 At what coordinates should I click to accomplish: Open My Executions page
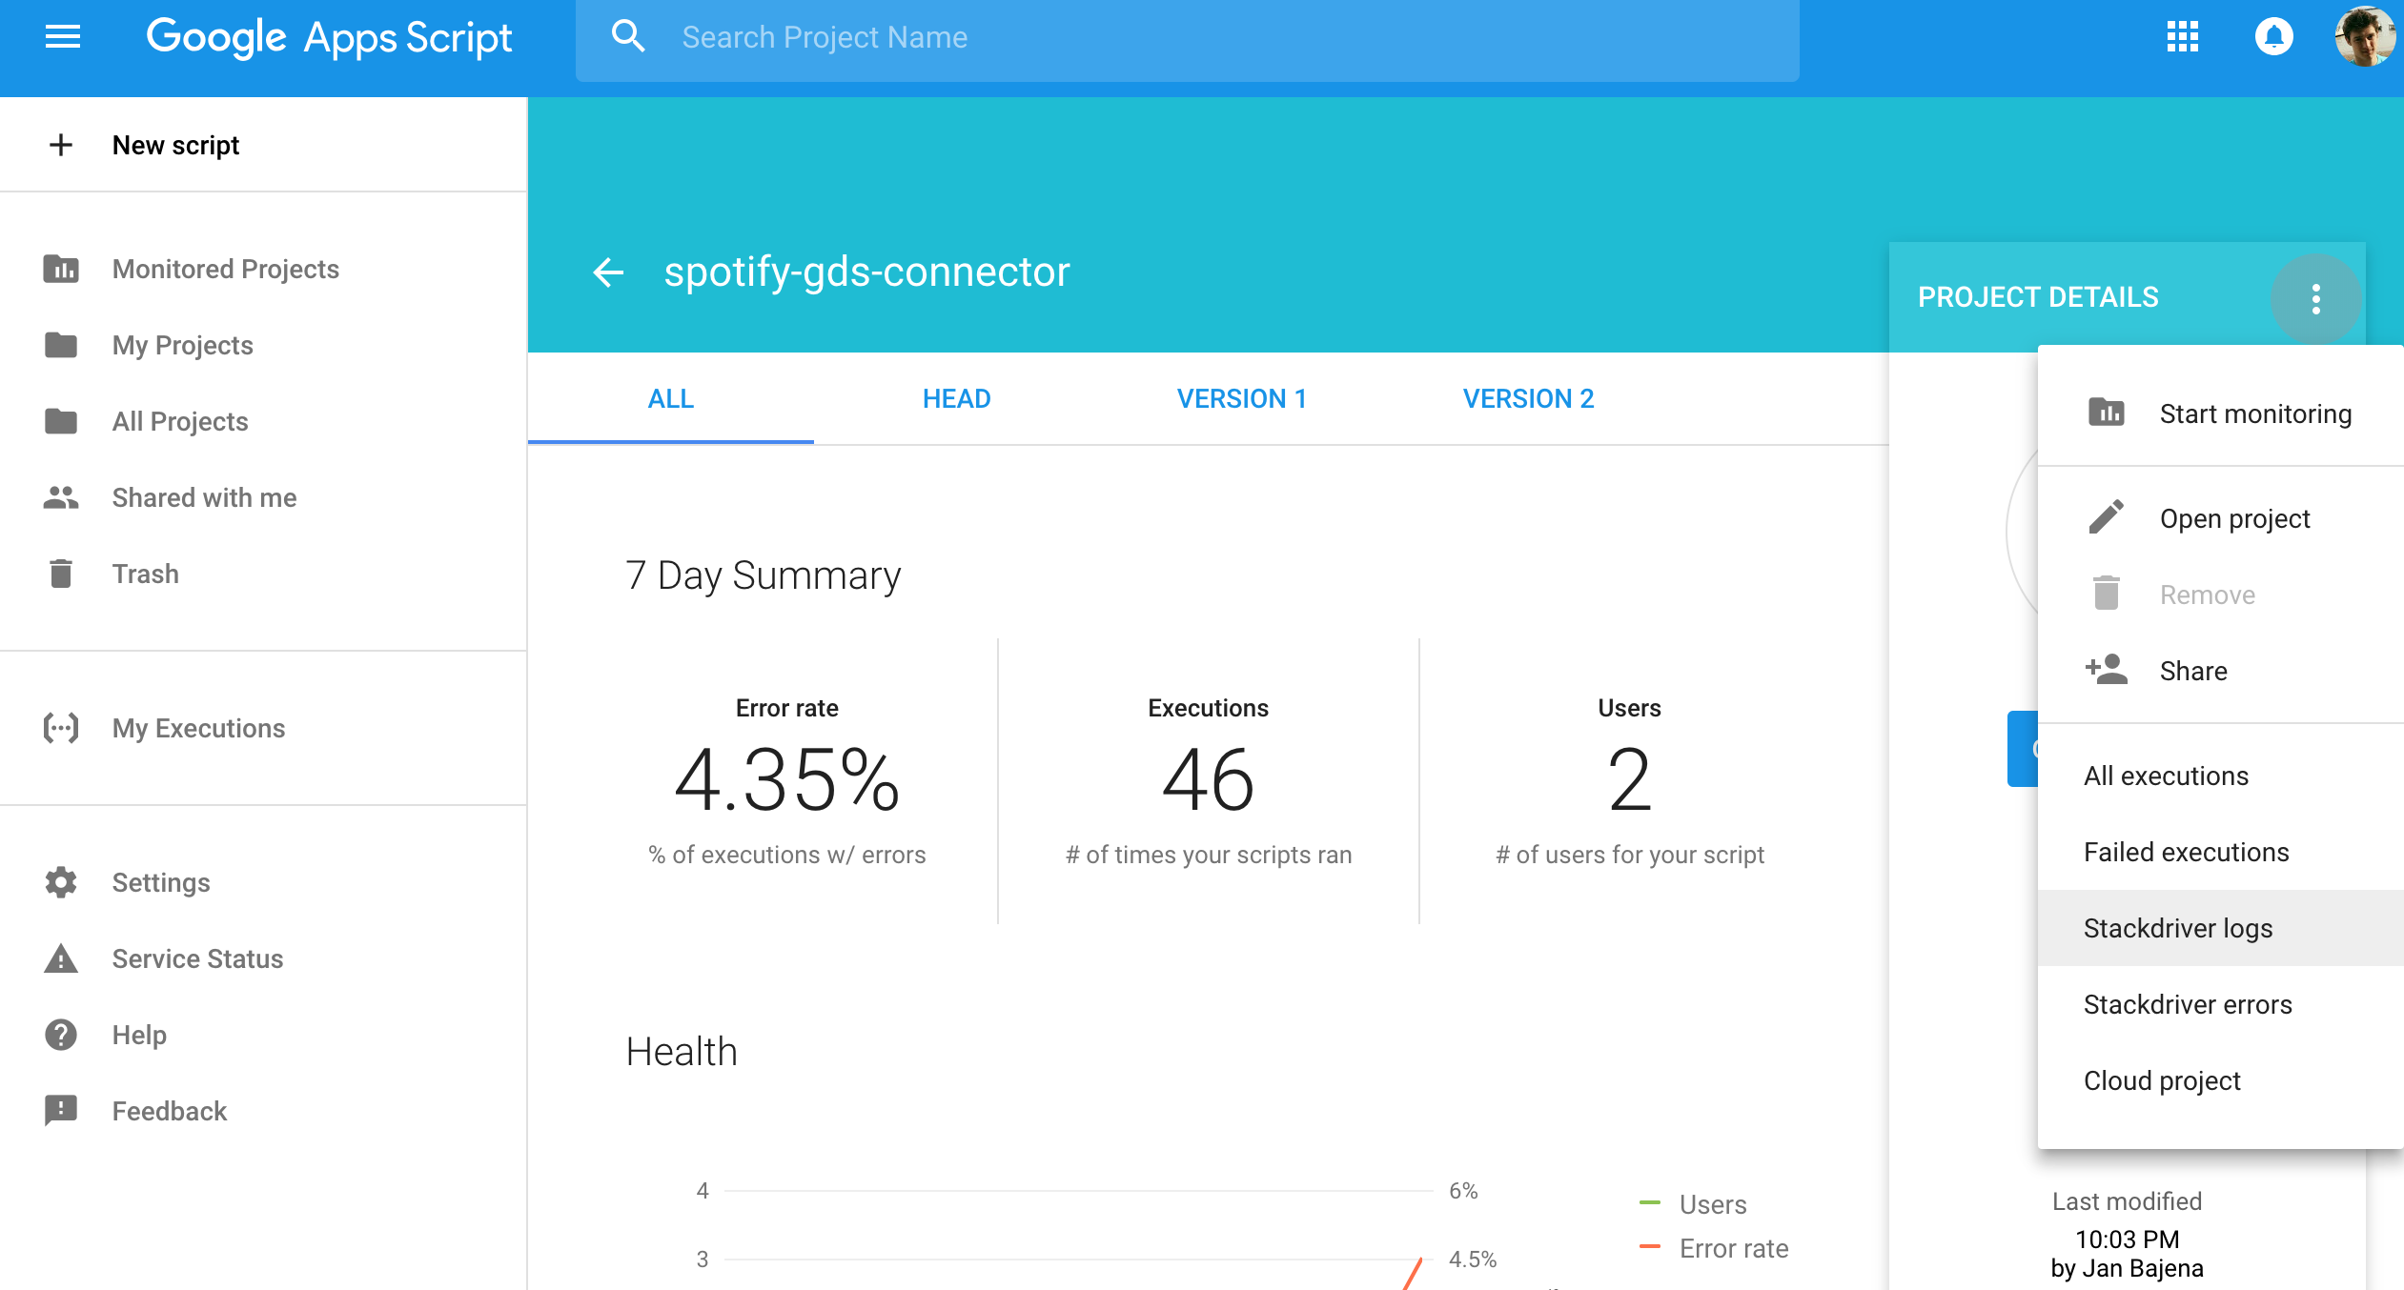(x=263, y=728)
